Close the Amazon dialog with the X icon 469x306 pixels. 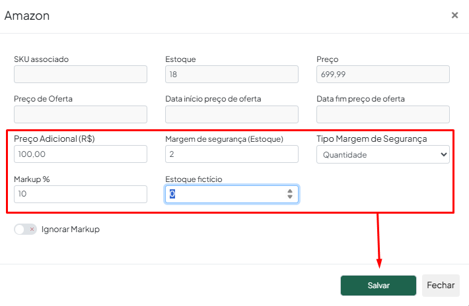click(x=454, y=15)
